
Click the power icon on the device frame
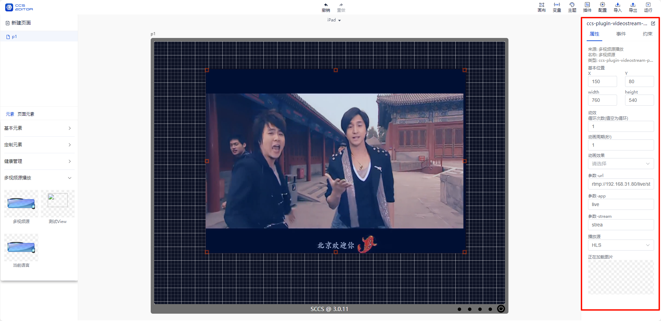(x=501, y=309)
